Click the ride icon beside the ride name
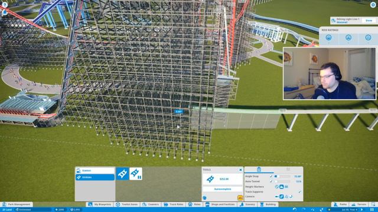Image resolution: width=378 pixels, height=212 pixels. [333, 21]
